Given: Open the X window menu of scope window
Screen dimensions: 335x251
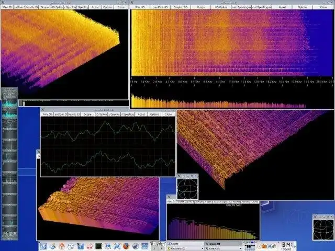Looking at the screenshot, I should 43,109.
